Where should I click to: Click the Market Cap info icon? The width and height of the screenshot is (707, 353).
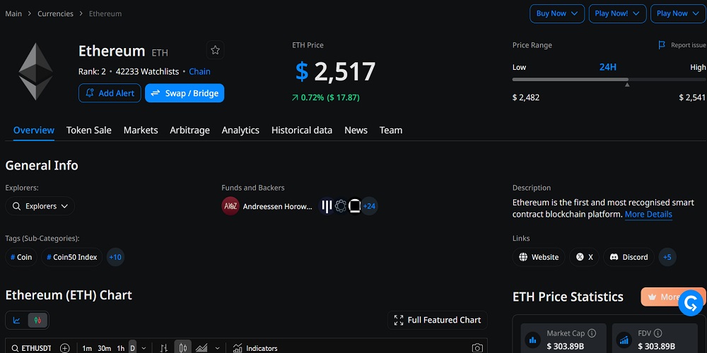click(592, 333)
